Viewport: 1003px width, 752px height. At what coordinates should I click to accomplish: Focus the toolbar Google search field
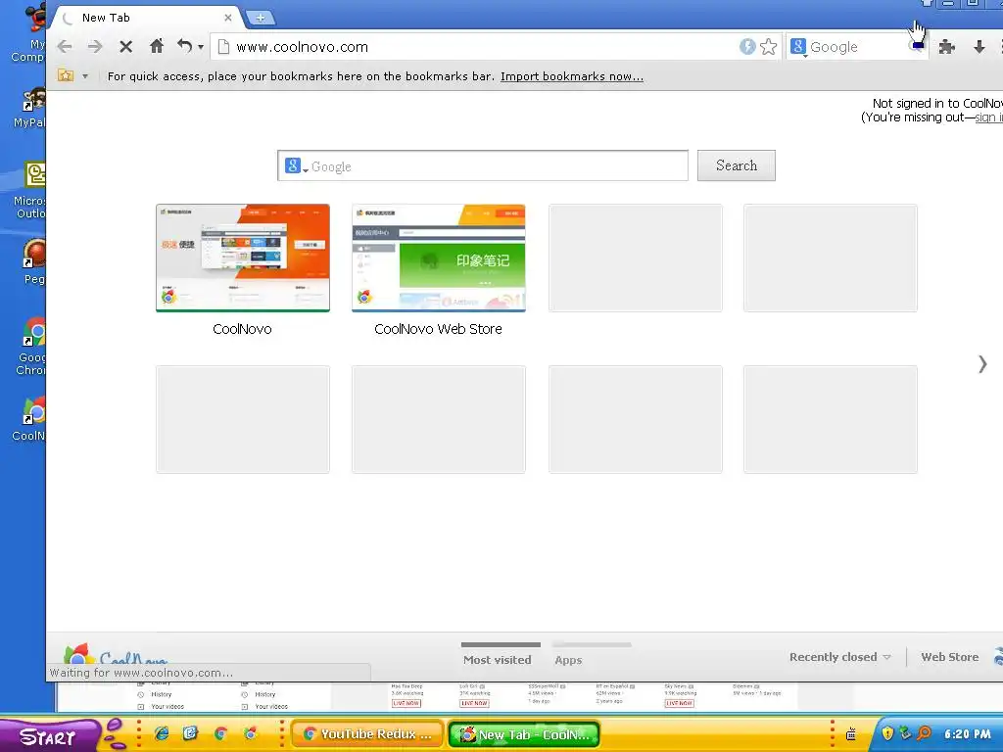click(x=857, y=47)
